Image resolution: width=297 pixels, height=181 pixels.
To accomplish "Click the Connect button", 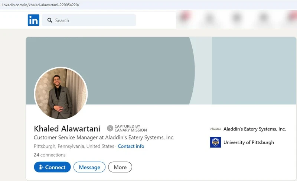I will tap(52, 167).
